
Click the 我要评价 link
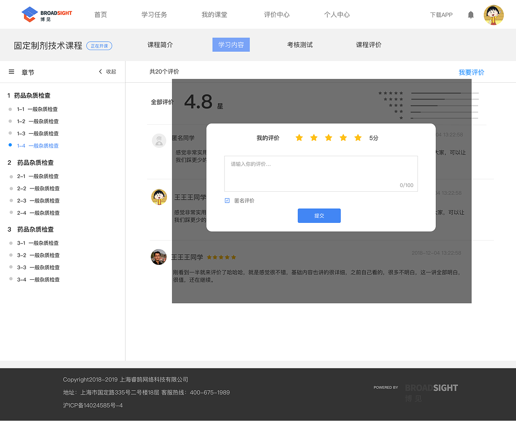click(x=471, y=72)
